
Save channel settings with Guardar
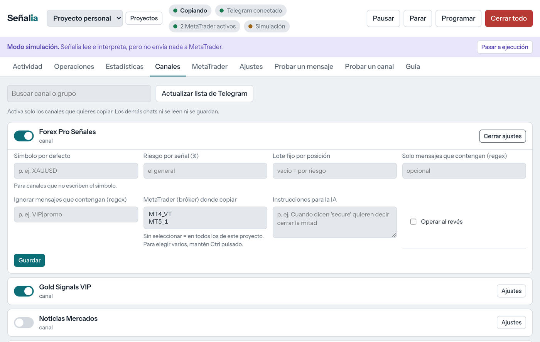point(29,260)
